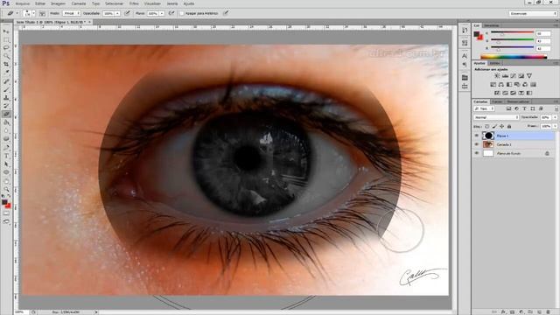Toggle Quick Mask mode icon
This screenshot has height=315, width=560.
(x=6, y=213)
